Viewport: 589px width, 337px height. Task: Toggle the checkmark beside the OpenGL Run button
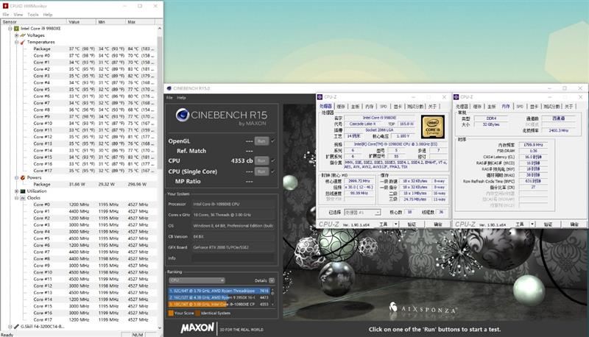[273, 141]
